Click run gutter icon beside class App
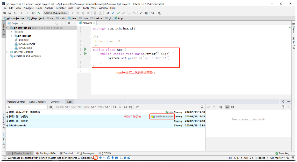Image resolution: width=297 pixels, height=162 pixels. [x=86, y=50]
